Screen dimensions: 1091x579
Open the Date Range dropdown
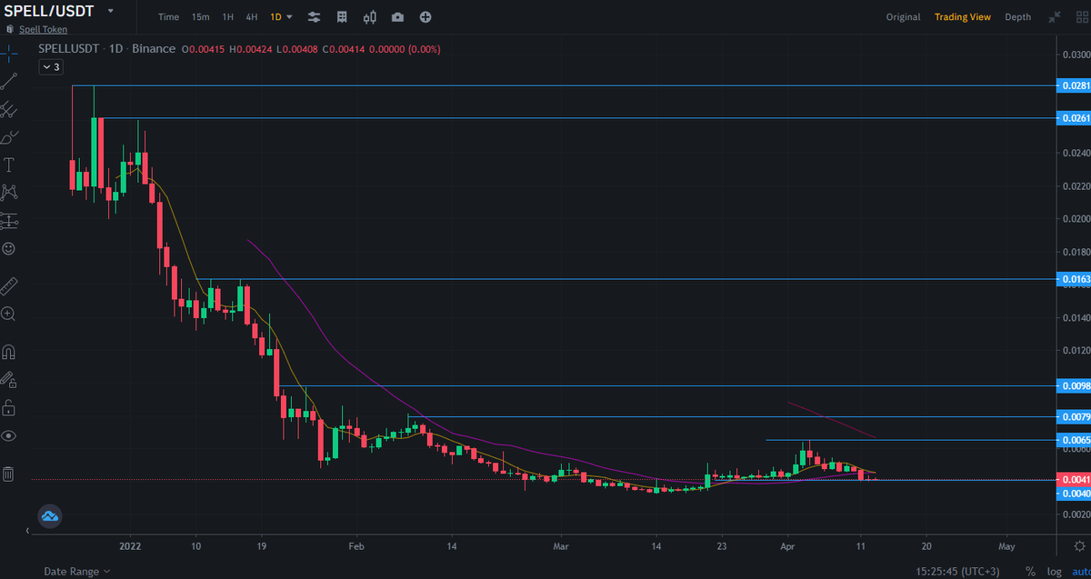(x=77, y=571)
